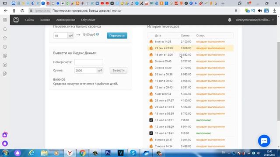The image size is (280, 157).
Task: Open the Сайты menu
Action: tap(30, 20)
